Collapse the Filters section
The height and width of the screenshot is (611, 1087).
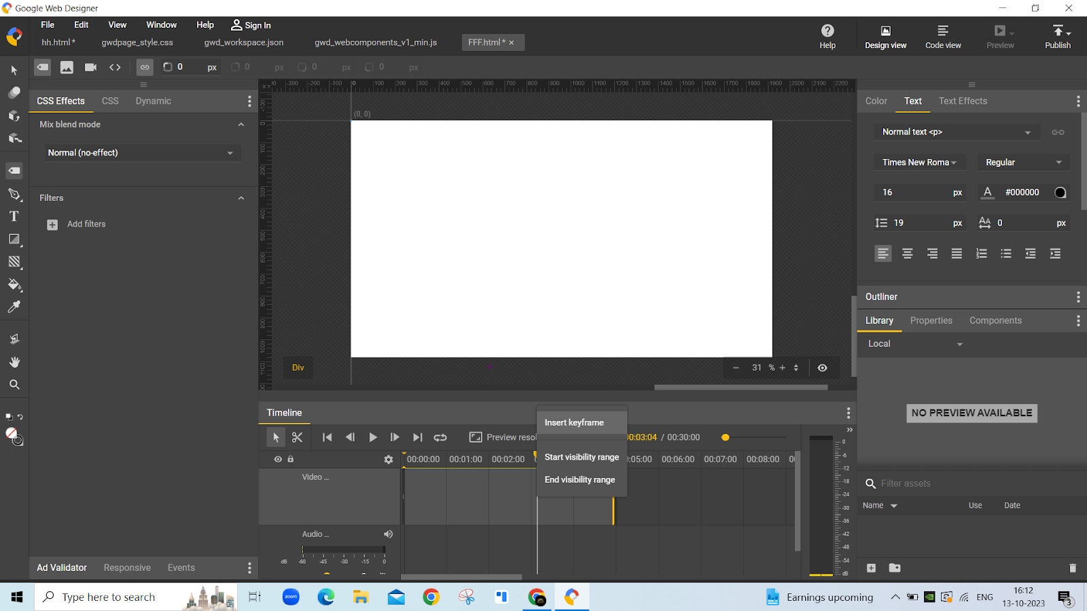(x=241, y=198)
